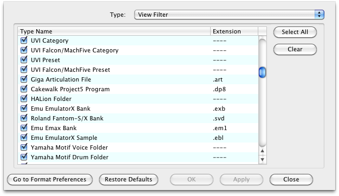Sort by the Extension column header
This screenshot has width=339, height=196.
tap(234, 31)
